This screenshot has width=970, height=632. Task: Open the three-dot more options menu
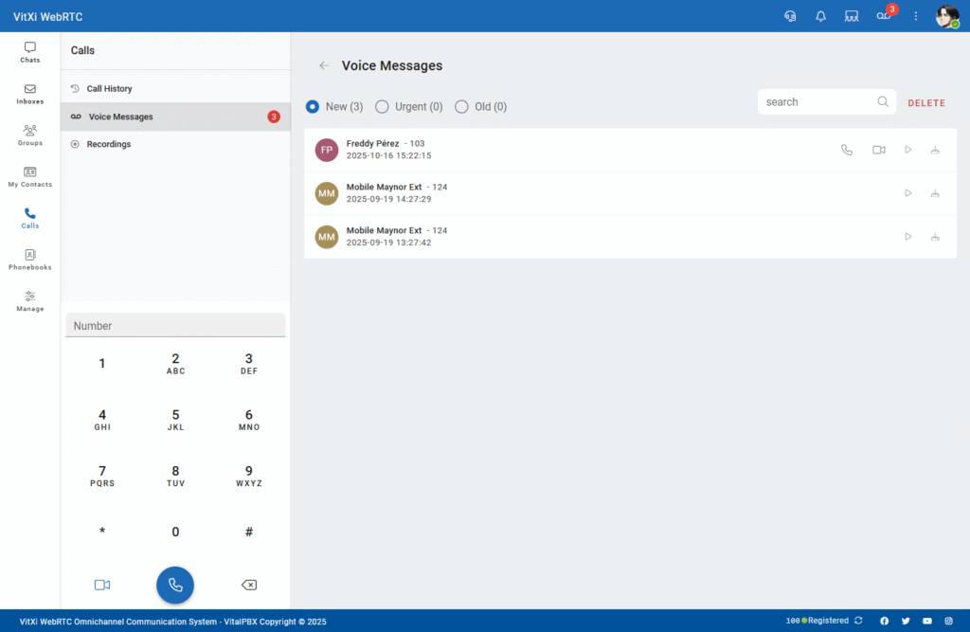point(916,16)
